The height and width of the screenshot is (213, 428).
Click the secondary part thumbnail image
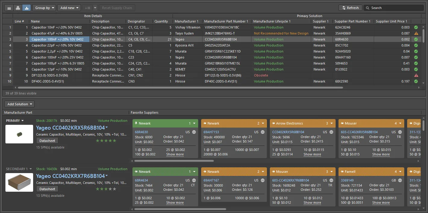point(19,182)
